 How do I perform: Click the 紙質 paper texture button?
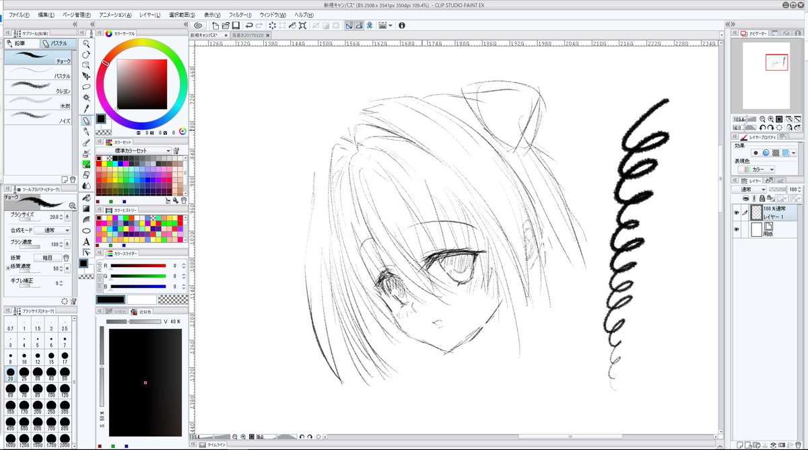[48, 258]
